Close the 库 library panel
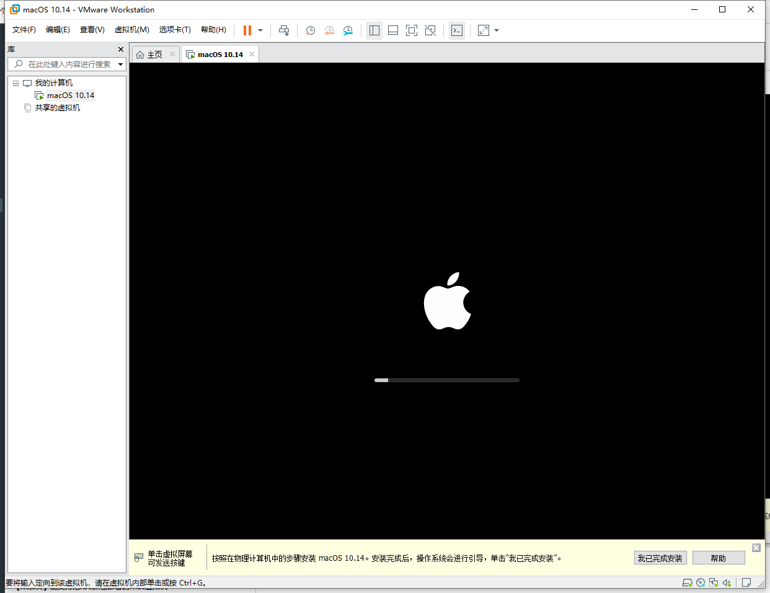770x593 pixels. [x=121, y=49]
